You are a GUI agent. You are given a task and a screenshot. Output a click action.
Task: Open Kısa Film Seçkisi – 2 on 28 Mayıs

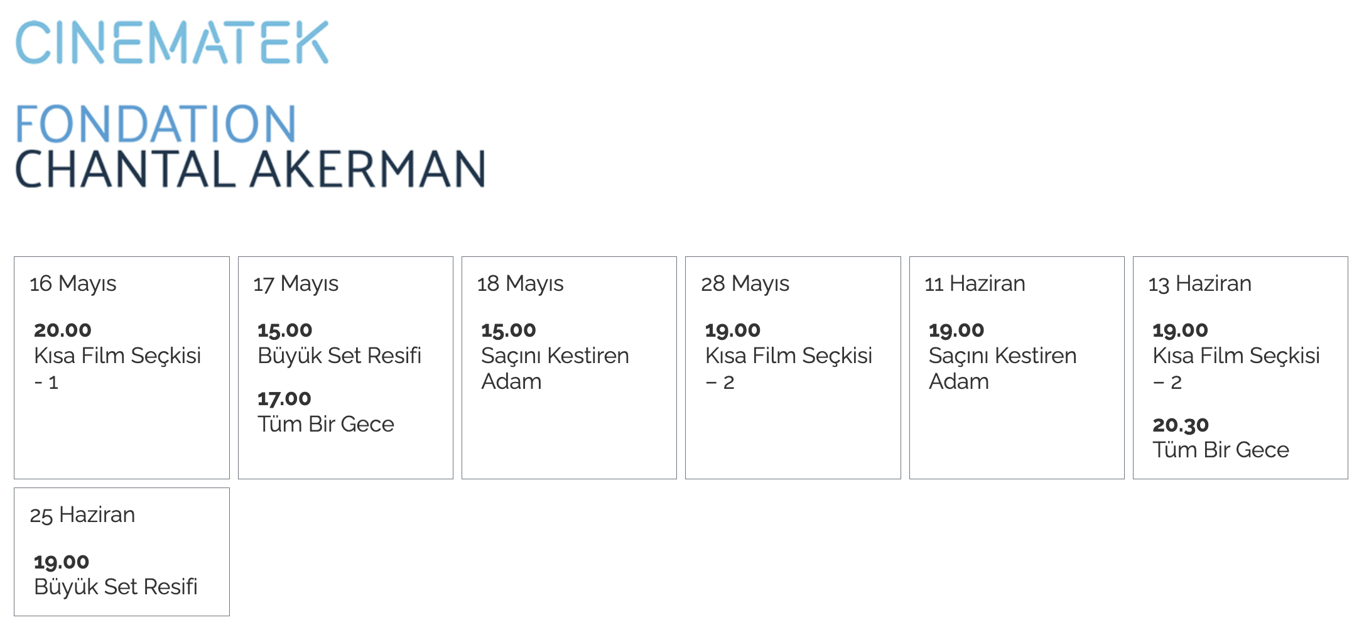789,368
